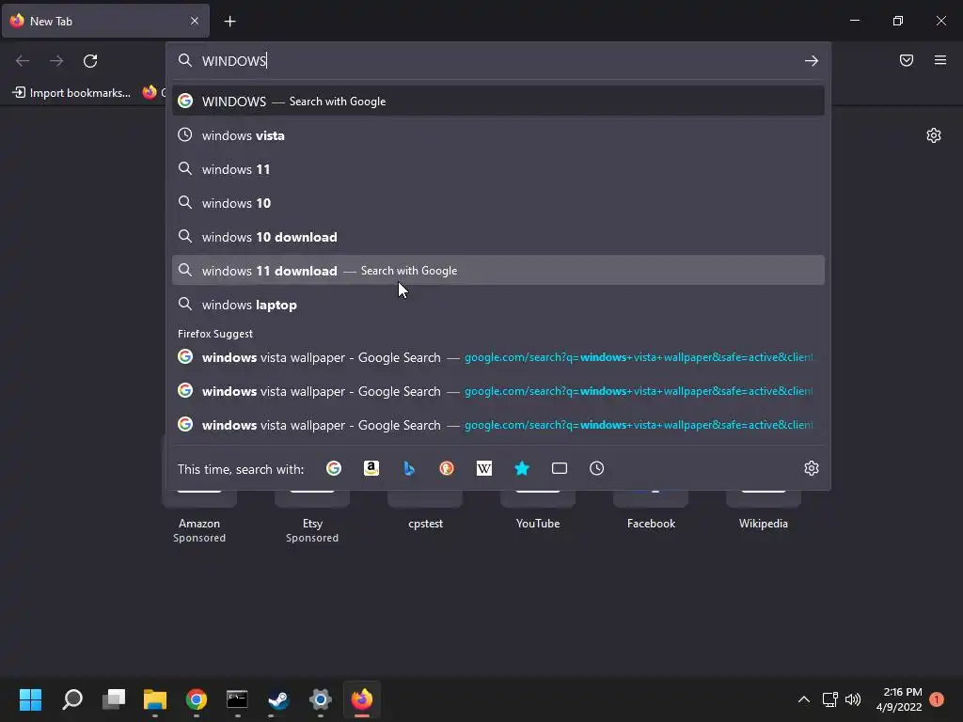Close the New Tab tab
Viewport: 963px width, 722px height.
(195, 21)
